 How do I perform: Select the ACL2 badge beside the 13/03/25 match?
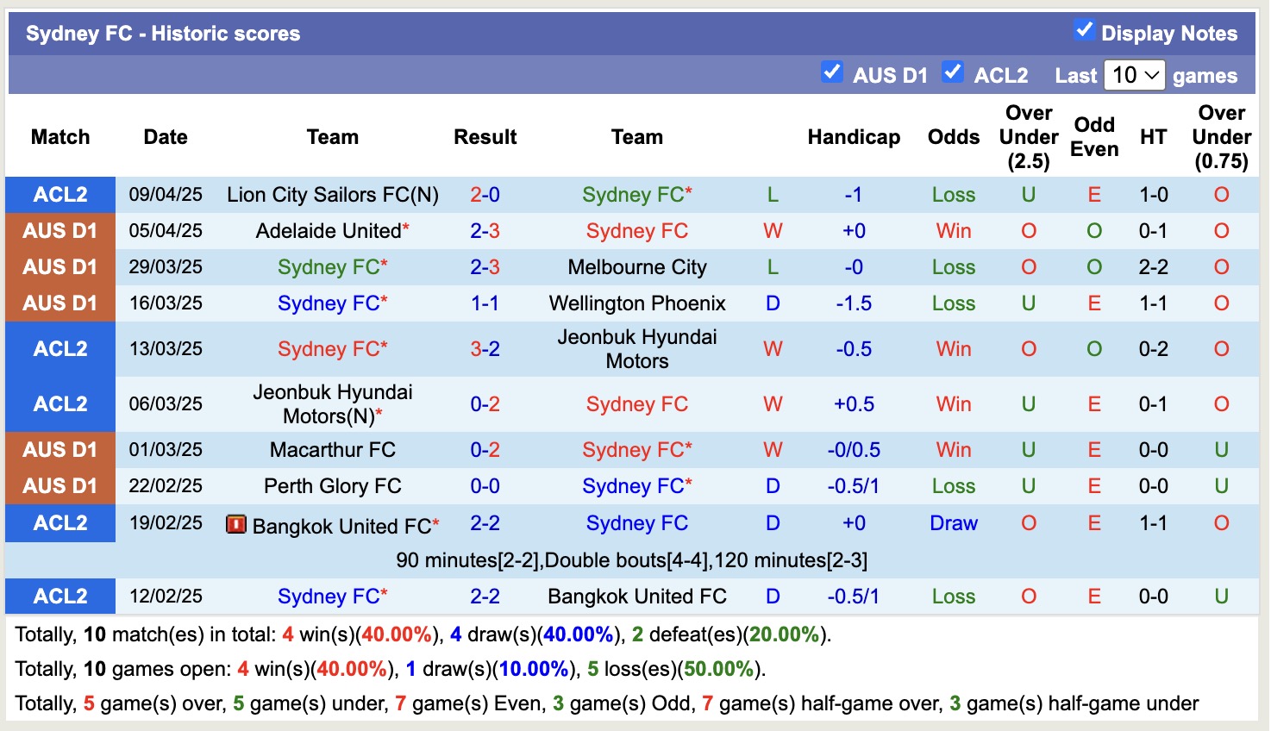pyautogui.click(x=59, y=348)
